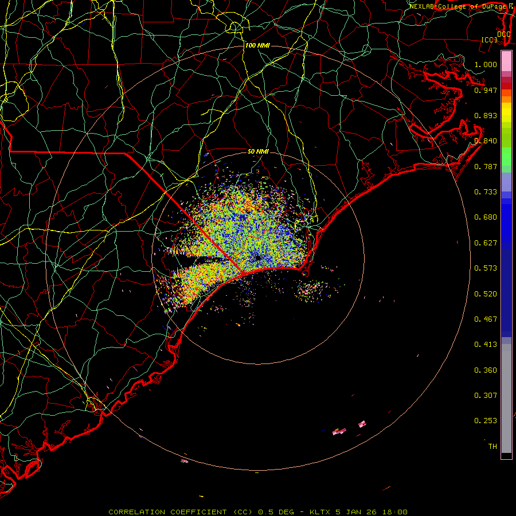
Task: Click the 50 NMI range ring label
Action: (x=258, y=151)
